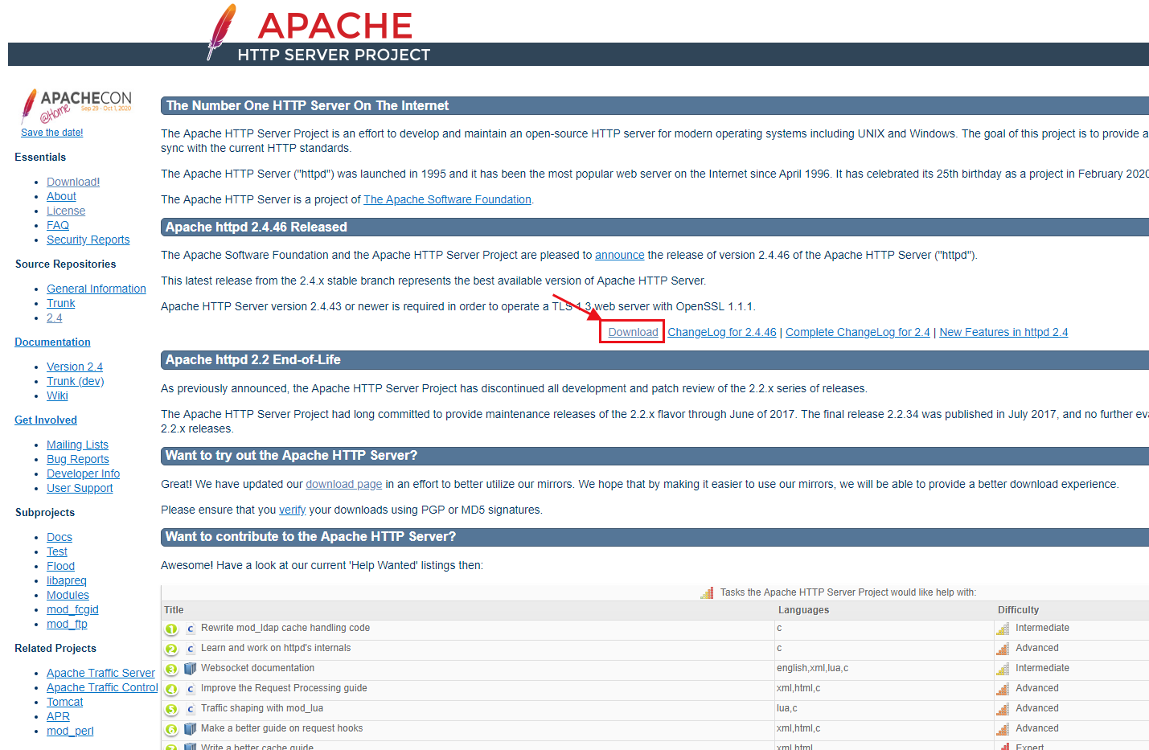
Task: Click the 'Get Involved' heading link
Action: (x=46, y=420)
